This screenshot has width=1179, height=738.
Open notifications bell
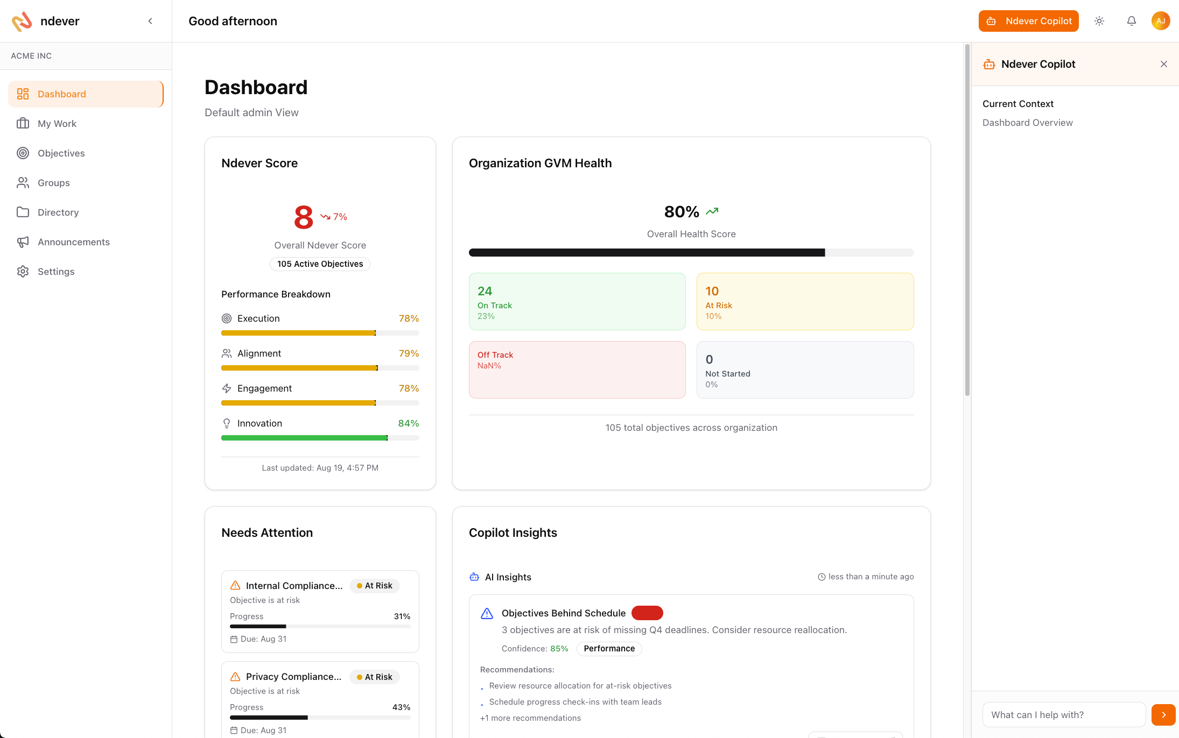[x=1132, y=21]
